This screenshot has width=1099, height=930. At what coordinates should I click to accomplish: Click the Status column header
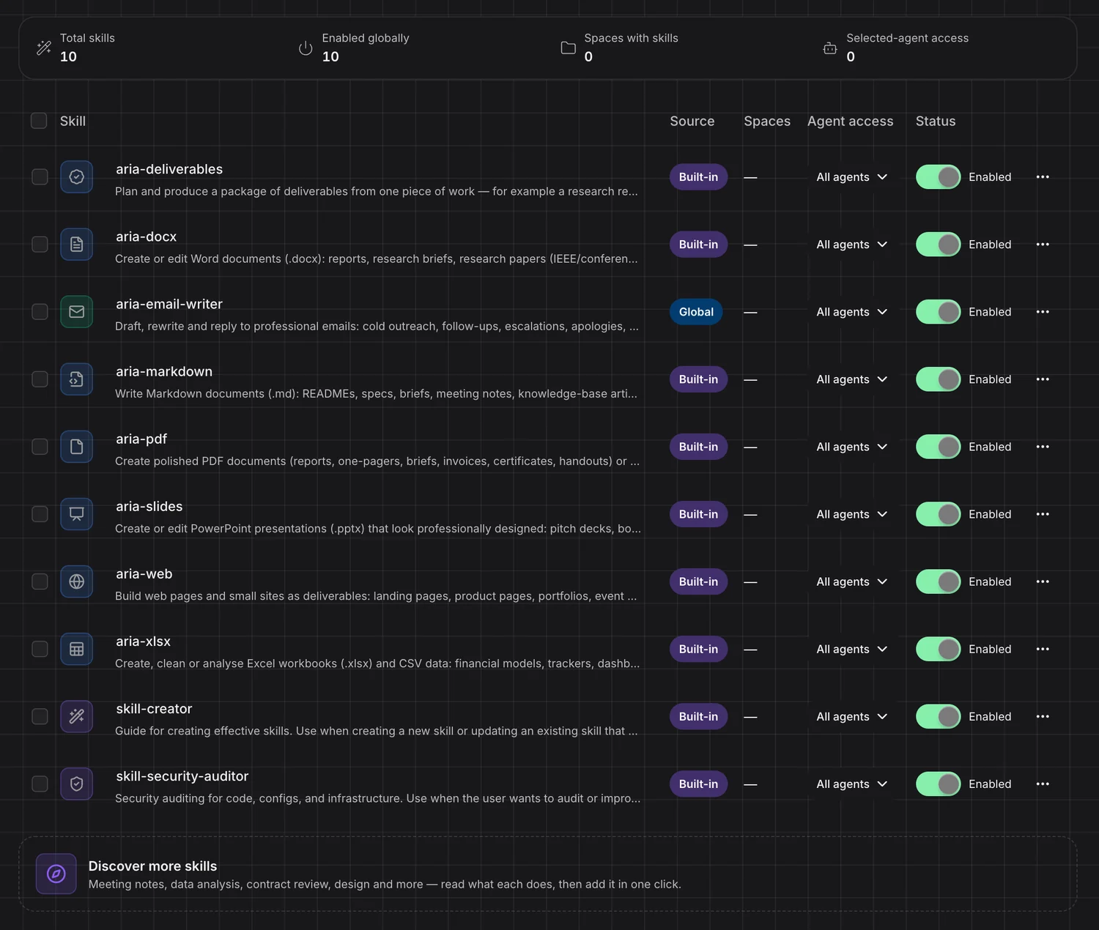[x=935, y=121]
